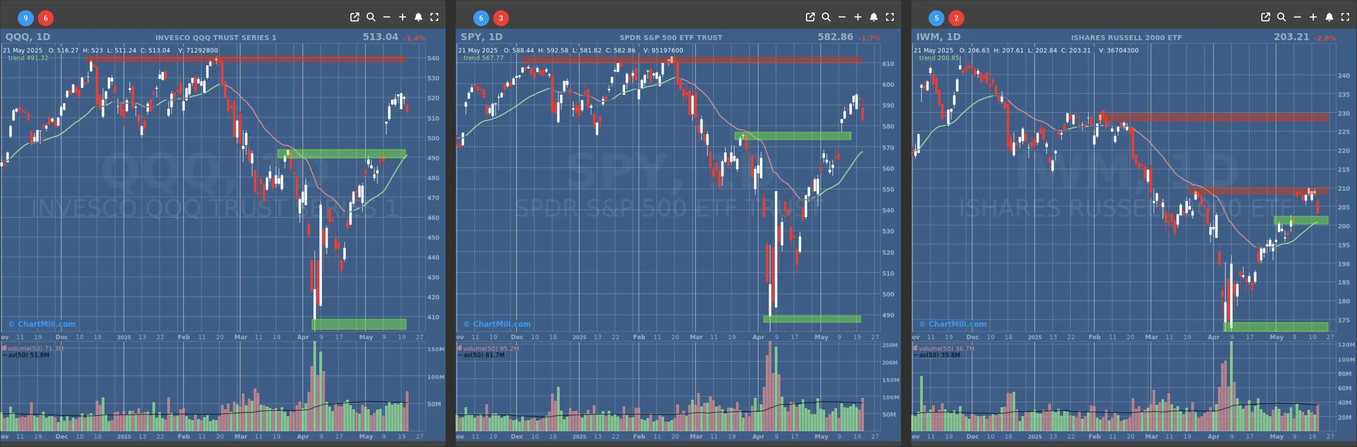This screenshot has width=1357, height=447.
Task: Zoom out the IWM chart
Action: [x=1297, y=17]
